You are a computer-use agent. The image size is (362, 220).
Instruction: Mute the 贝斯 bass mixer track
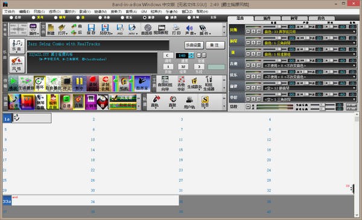tap(248, 31)
